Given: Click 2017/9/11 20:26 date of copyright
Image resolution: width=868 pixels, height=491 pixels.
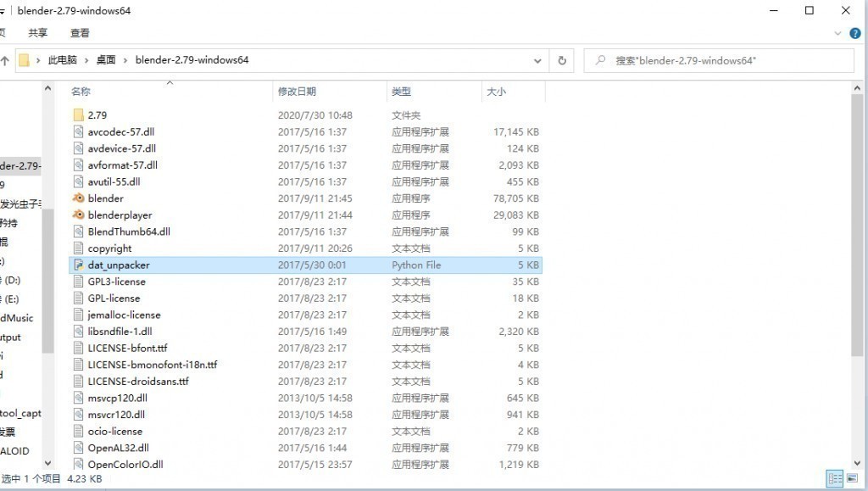Looking at the screenshot, I should click(315, 248).
